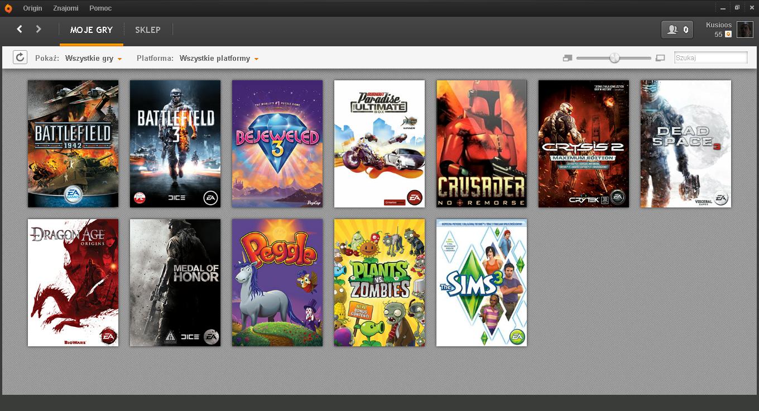Expand the Wszystkie gry filter dropdown
The image size is (759, 411).
pyautogui.click(x=93, y=59)
